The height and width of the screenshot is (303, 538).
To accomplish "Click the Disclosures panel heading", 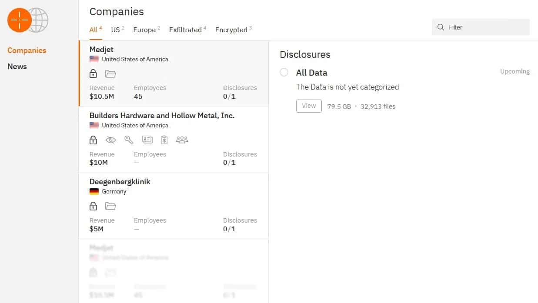I will (305, 54).
